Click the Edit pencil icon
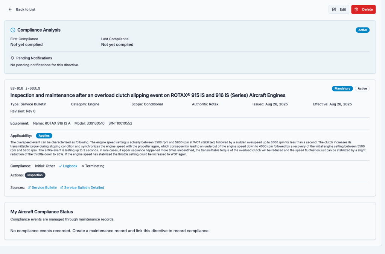Image resolution: width=385 pixels, height=254 pixels. pos(334,9)
